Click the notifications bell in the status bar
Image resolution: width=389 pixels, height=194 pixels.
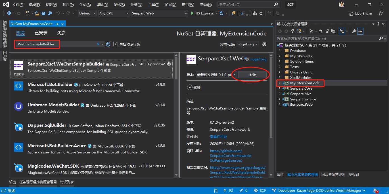coord(376,191)
